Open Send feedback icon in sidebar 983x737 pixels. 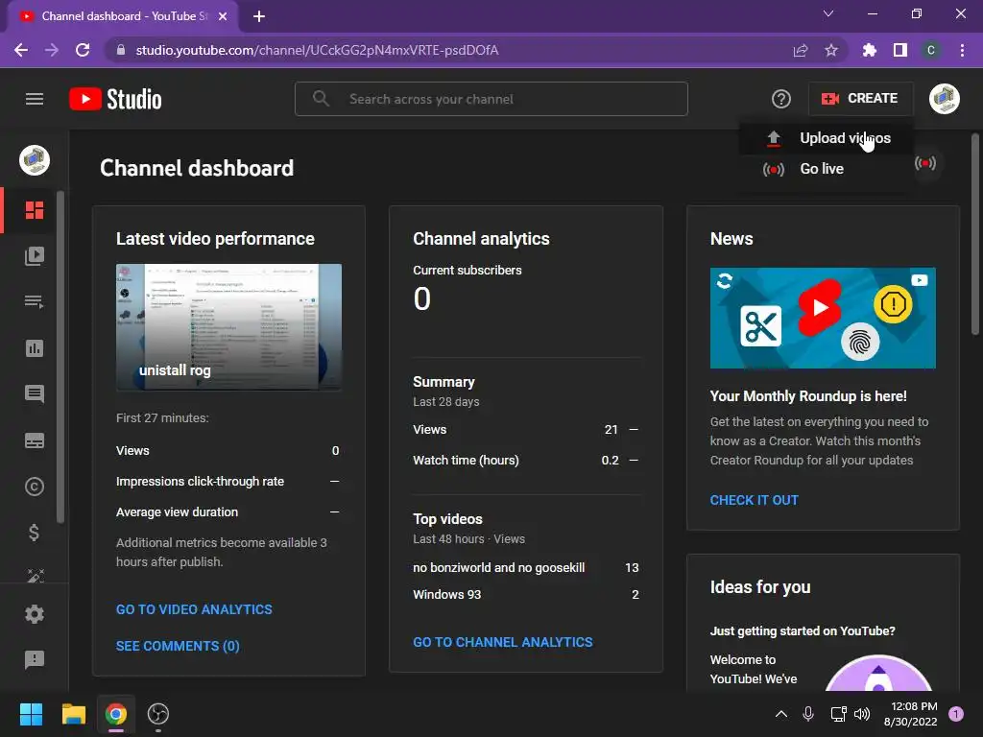click(x=35, y=659)
